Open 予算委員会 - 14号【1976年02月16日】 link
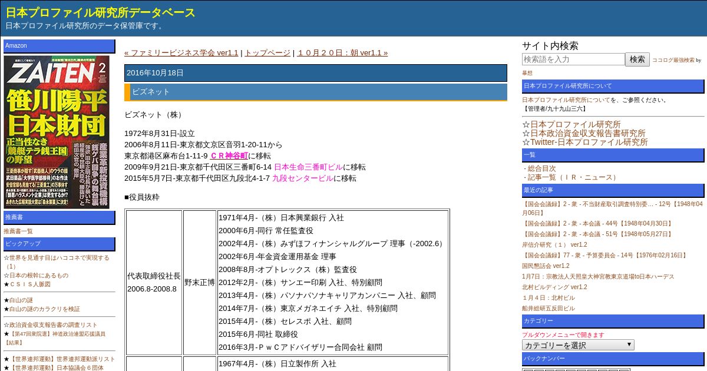The width and height of the screenshot is (707, 371). pos(604,256)
